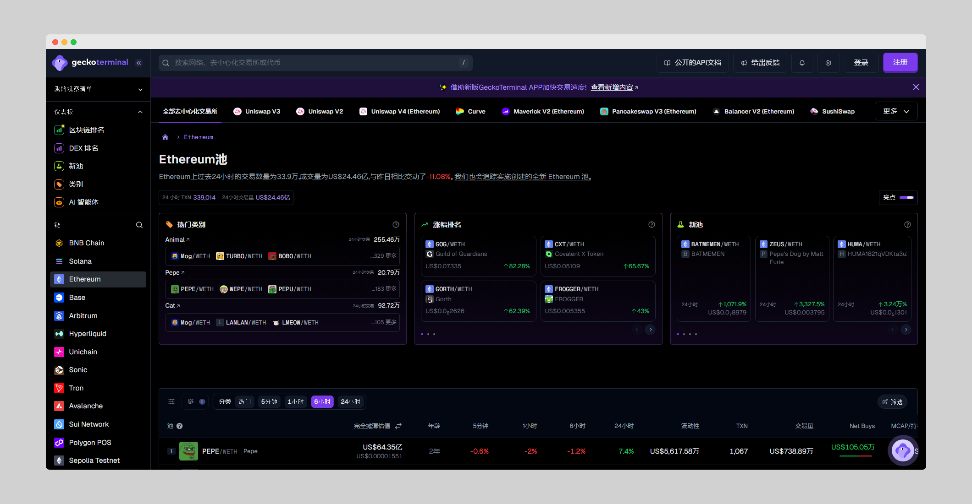This screenshot has height=504, width=972.
Task: Expand ...183 更多 Pepe pools
Action: [x=384, y=289]
